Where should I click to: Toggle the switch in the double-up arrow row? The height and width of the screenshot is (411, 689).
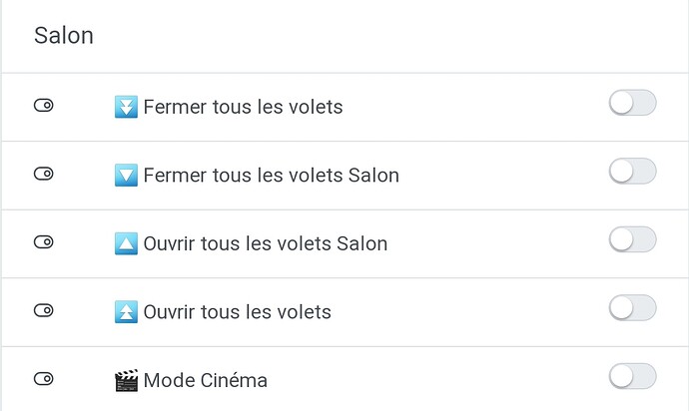[632, 308]
